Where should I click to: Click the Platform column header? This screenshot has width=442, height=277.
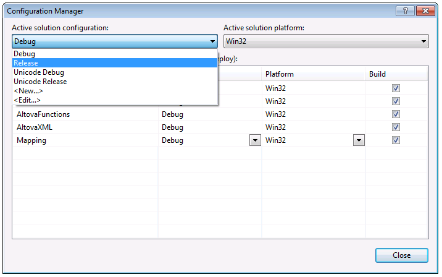coord(312,74)
